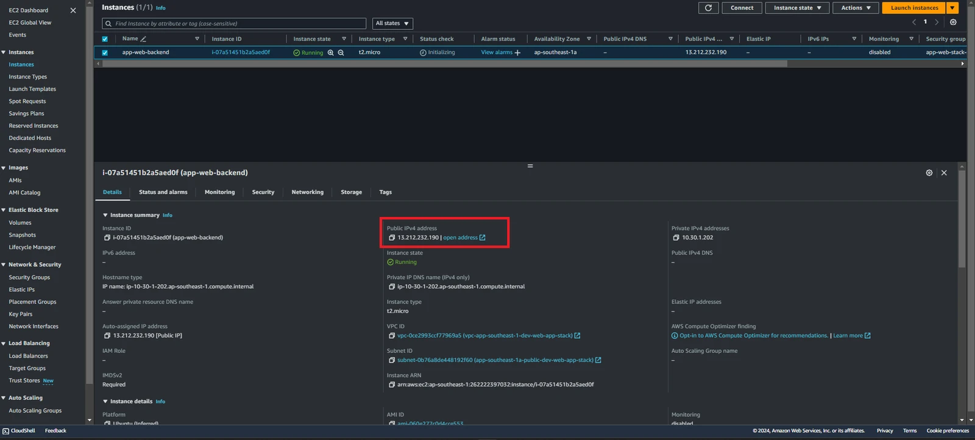Viewport: 975px width, 440px height.
Task: Close the EC2 sidebar navigation
Action: (73, 10)
